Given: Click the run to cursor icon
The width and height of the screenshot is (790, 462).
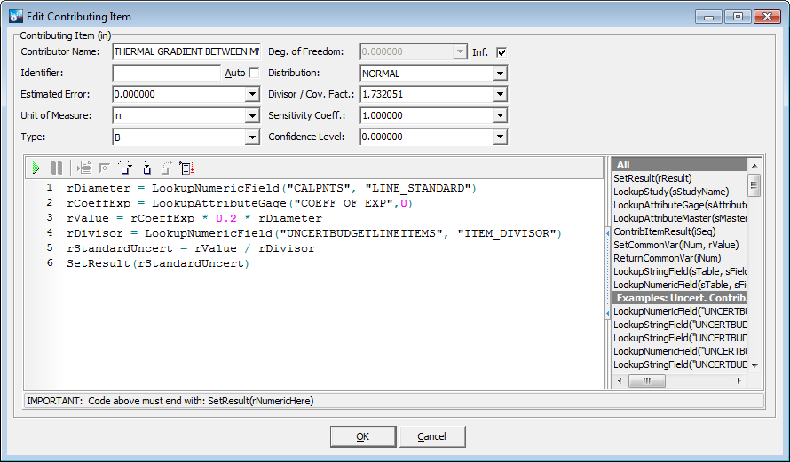Looking at the screenshot, I should (x=186, y=168).
